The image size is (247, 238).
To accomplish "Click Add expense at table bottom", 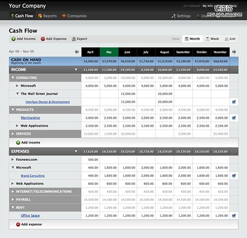I will (29, 224).
